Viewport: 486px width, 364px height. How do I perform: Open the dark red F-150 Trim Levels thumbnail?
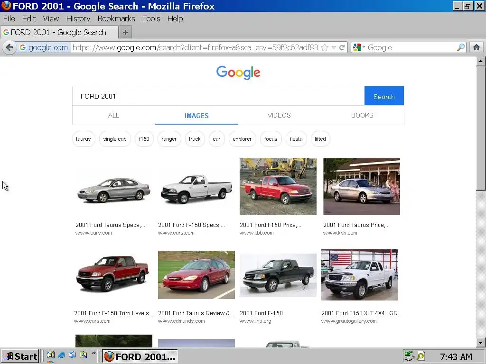pyautogui.click(x=113, y=274)
